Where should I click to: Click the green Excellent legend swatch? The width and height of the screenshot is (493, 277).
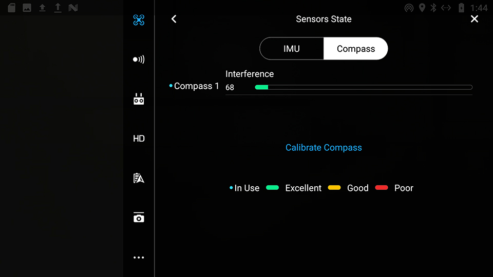272,188
